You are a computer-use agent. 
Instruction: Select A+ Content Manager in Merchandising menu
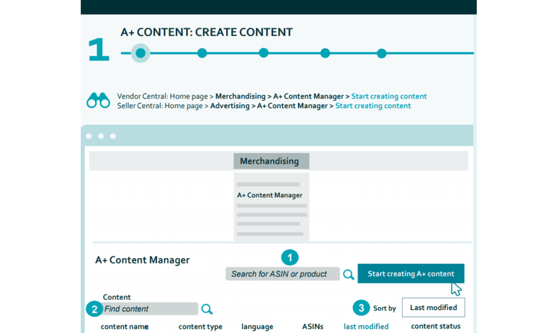[x=269, y=195]
